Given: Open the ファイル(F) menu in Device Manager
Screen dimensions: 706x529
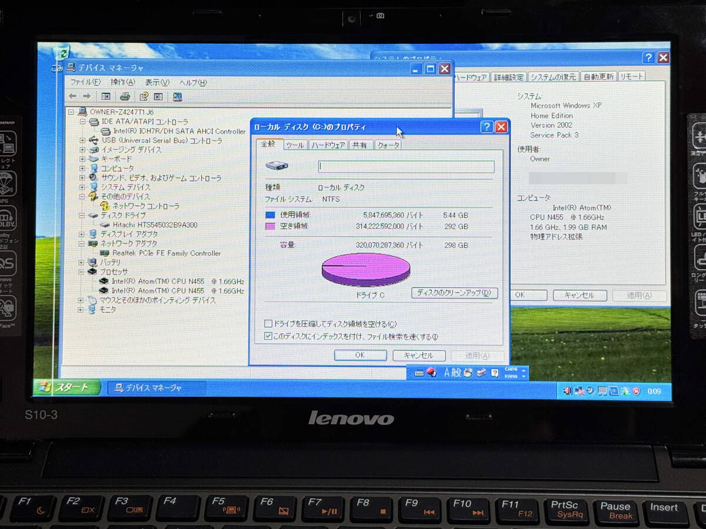Looking at the screenshot, I should [85, 82].
